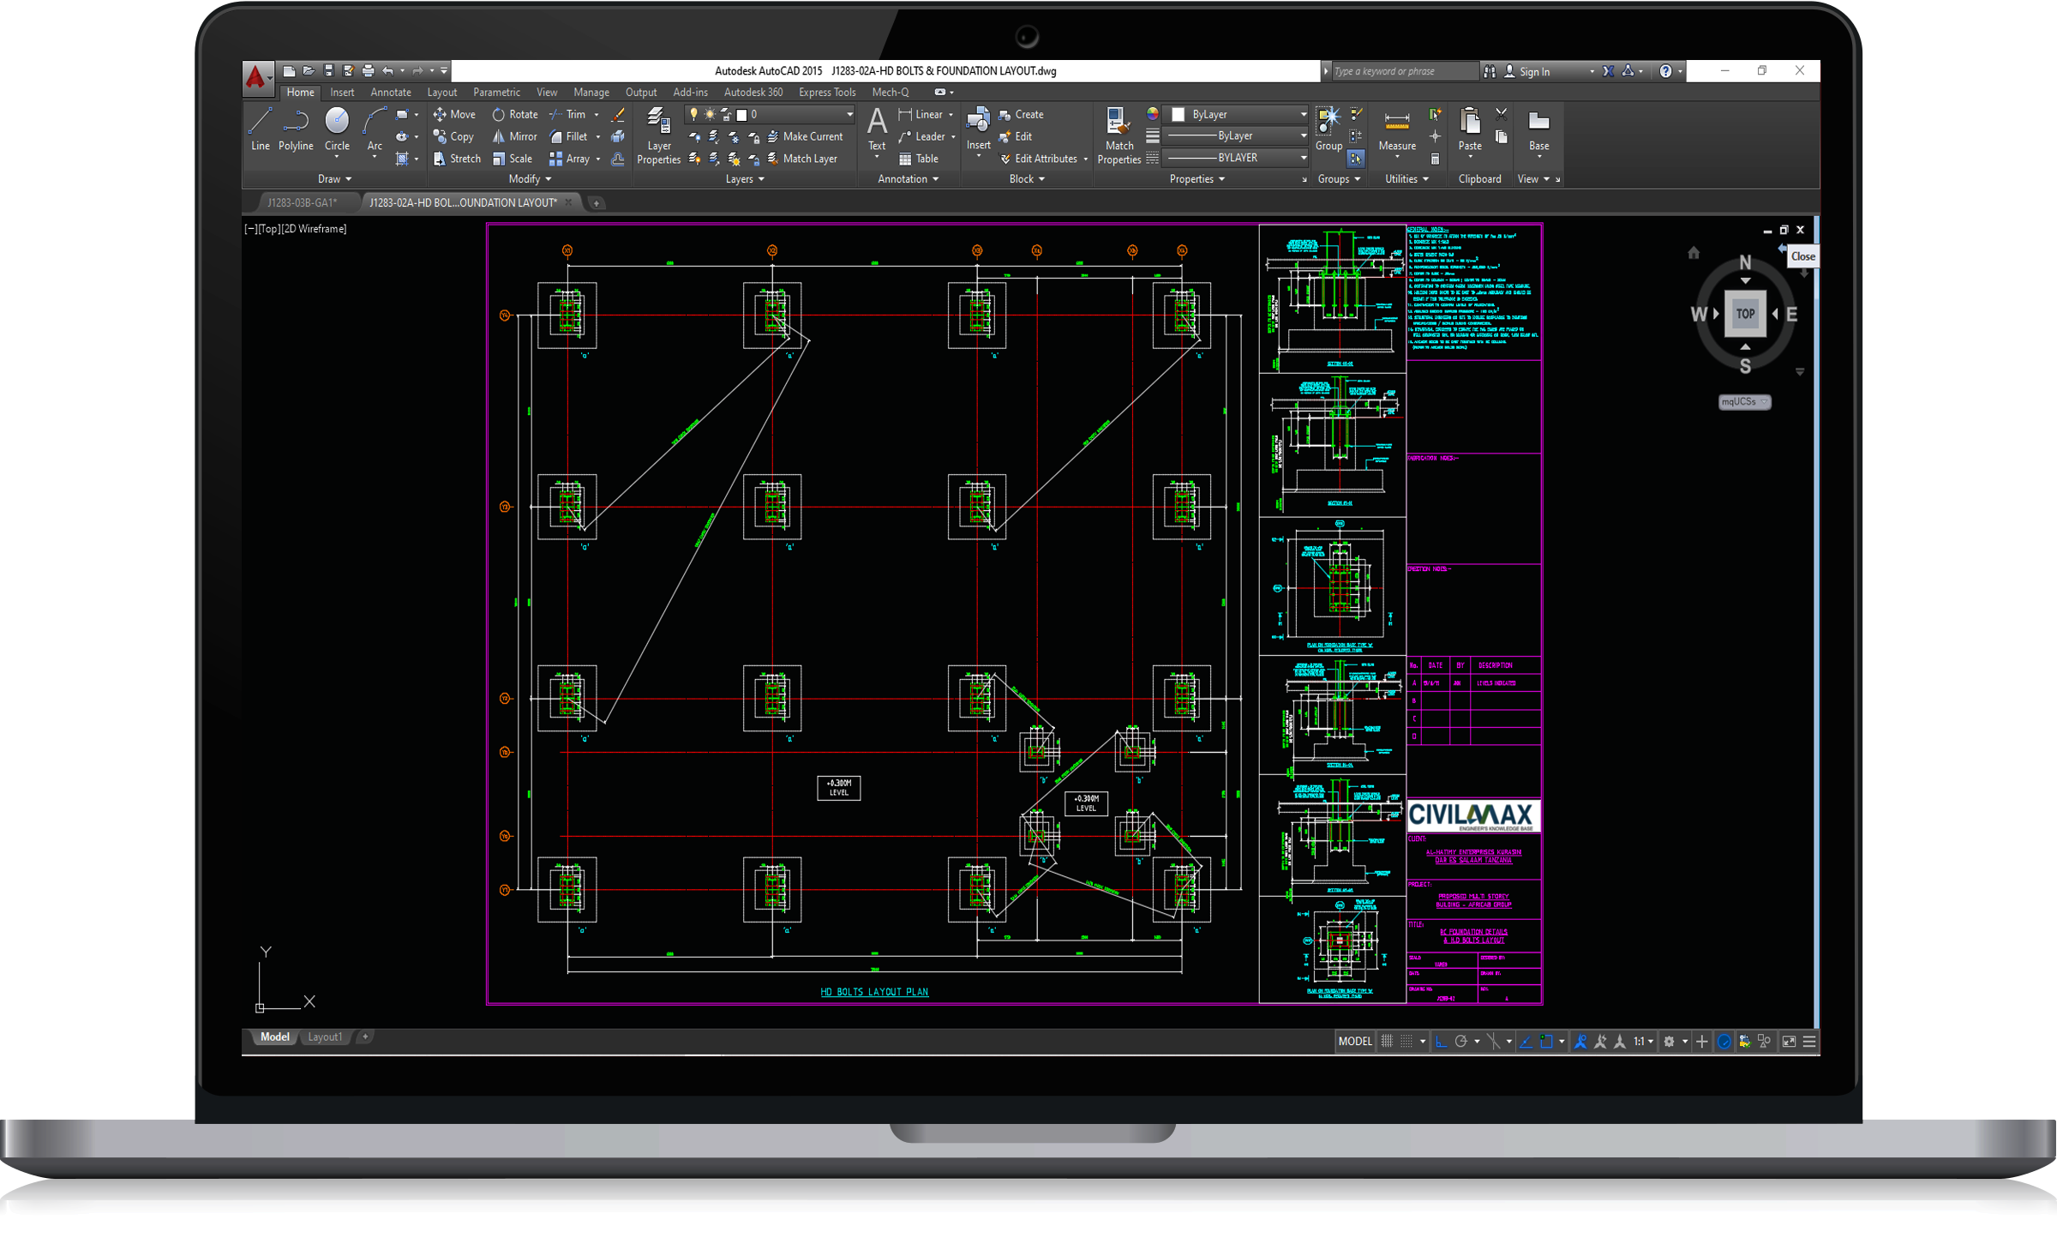Click the Leader tool
The width and height of the screenshot is (2057, 1238).
click(x=921, y=136)
